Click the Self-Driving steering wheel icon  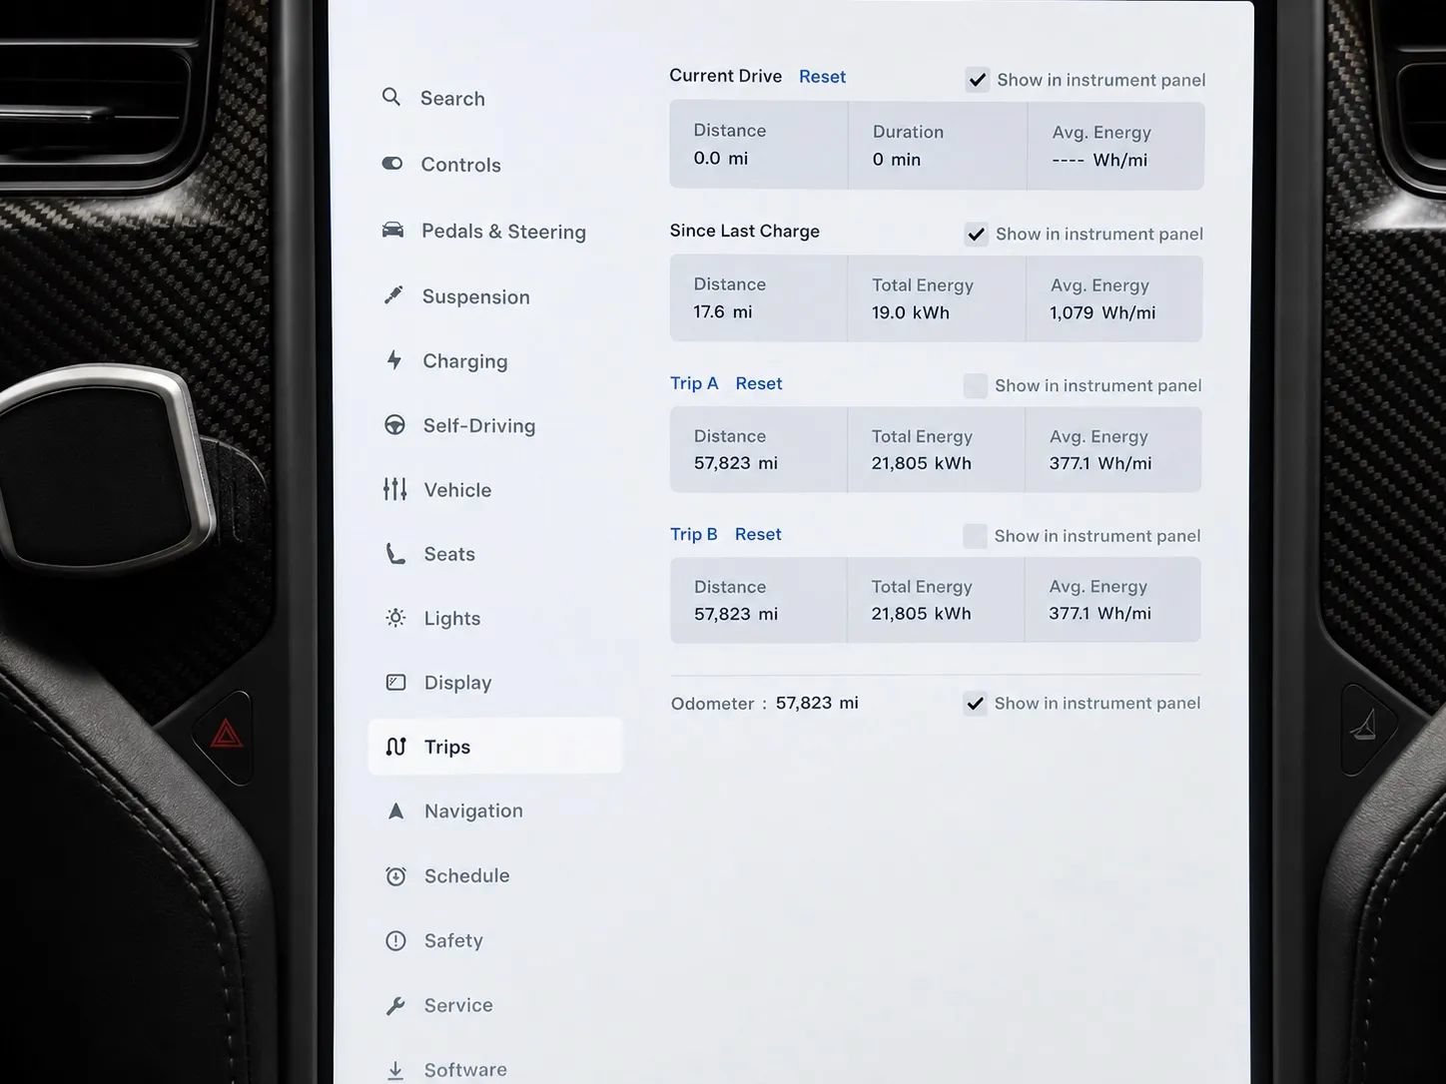point(395,425)
